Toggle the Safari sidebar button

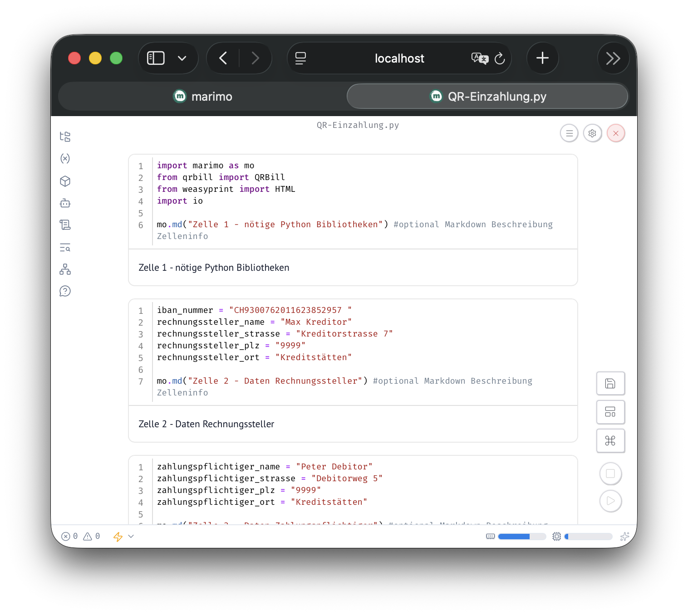pyautogui.click(x=156, y=58)
